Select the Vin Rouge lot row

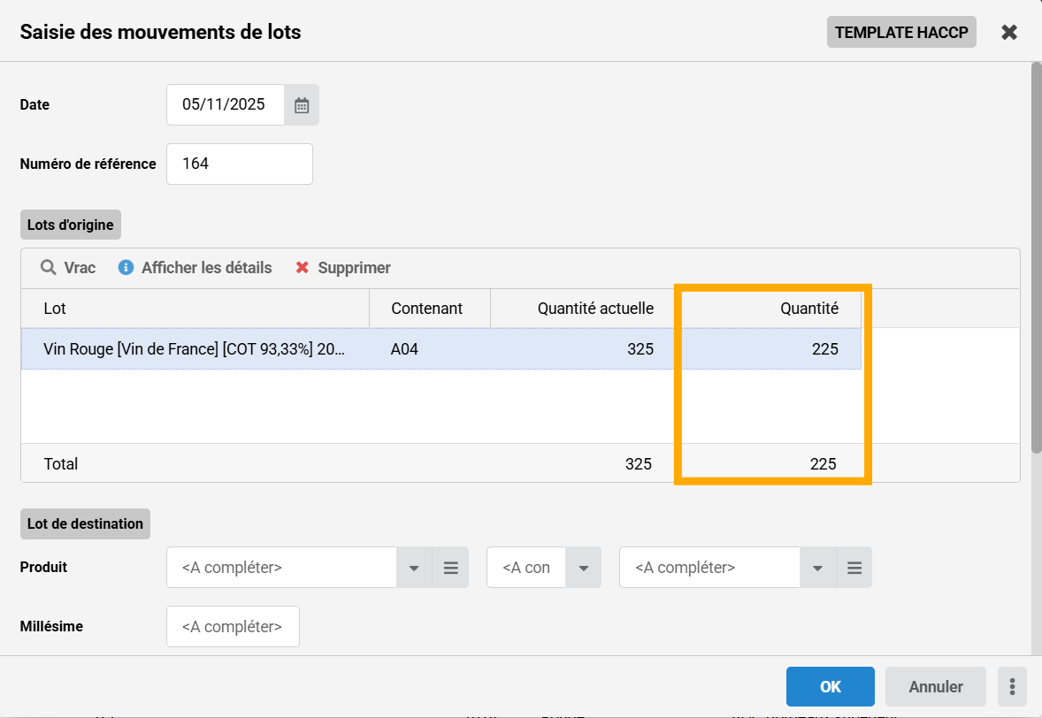tap(195, 349)
